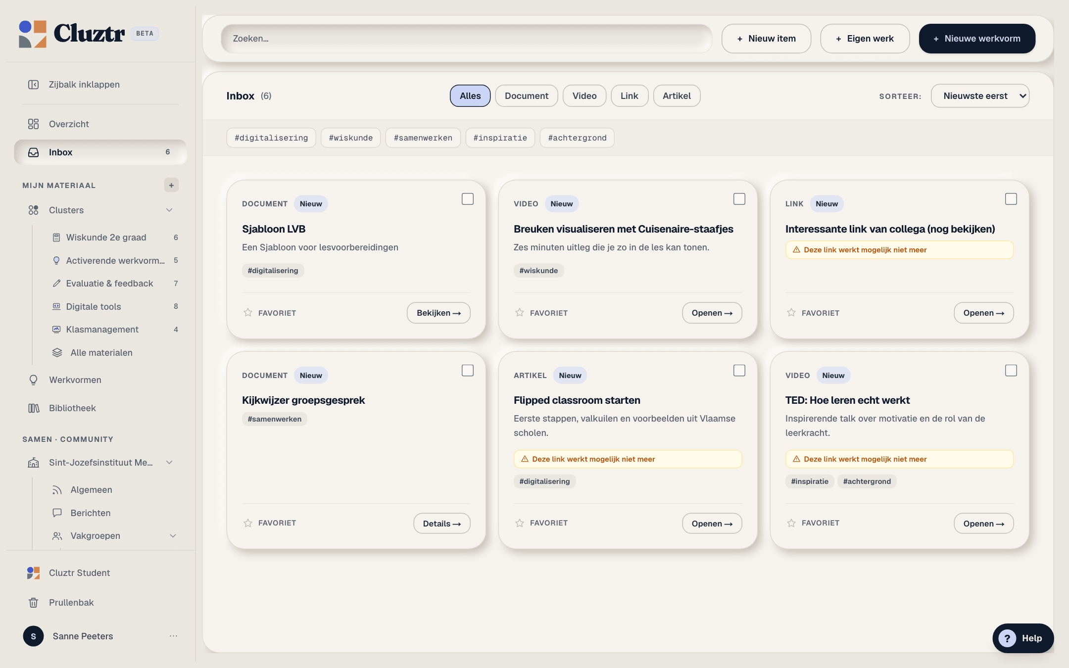The image size is (1069, 668).
Task: Open the Berichten chat icon
Action: point(57,513)
